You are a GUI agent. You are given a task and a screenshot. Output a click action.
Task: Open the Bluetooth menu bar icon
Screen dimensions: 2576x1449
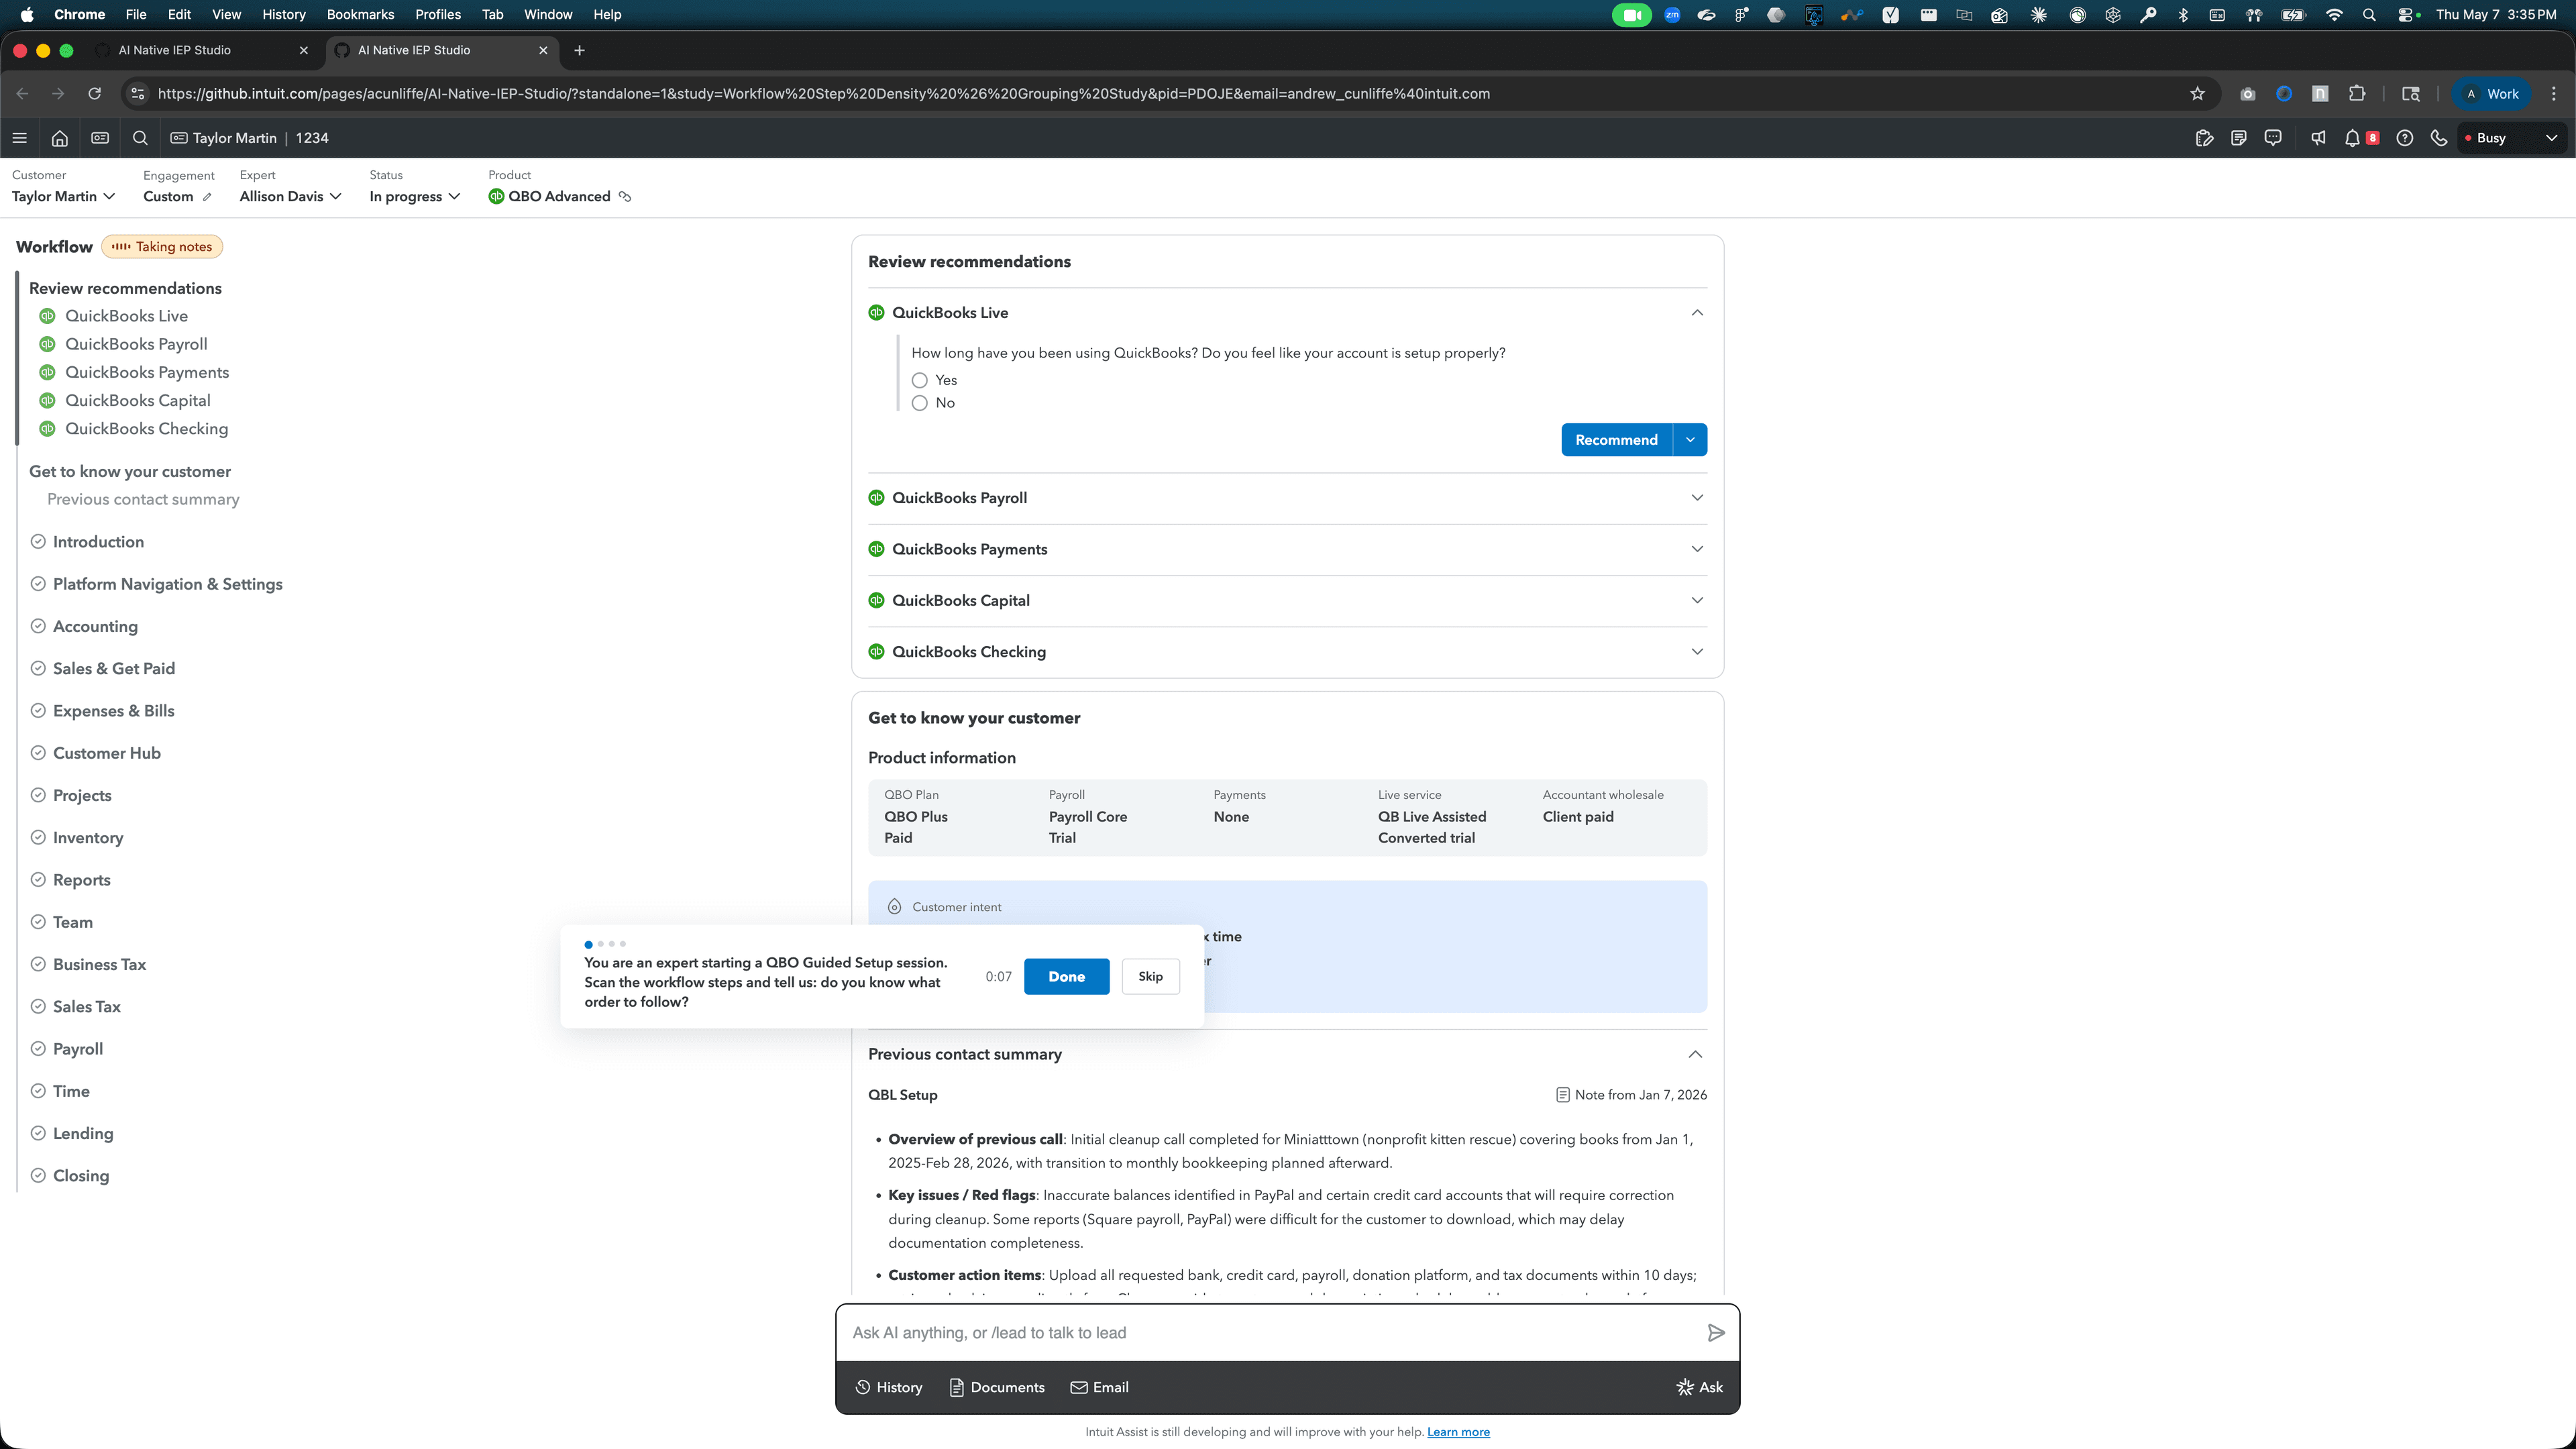coord(2183,15)
